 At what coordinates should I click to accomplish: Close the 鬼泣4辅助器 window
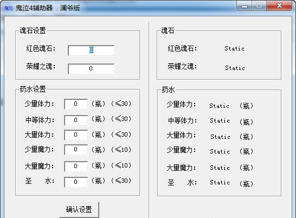coord(279,5)
